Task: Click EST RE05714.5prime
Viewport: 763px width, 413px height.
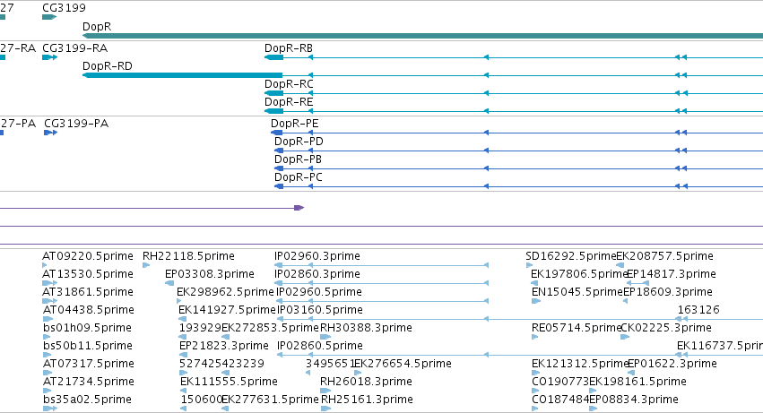Action: 577,328
